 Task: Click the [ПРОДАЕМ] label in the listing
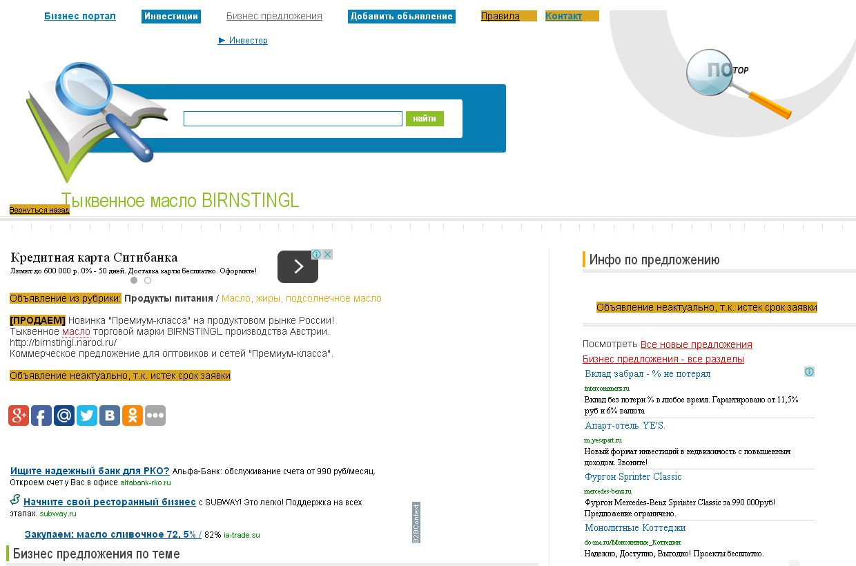coord(37,320)
